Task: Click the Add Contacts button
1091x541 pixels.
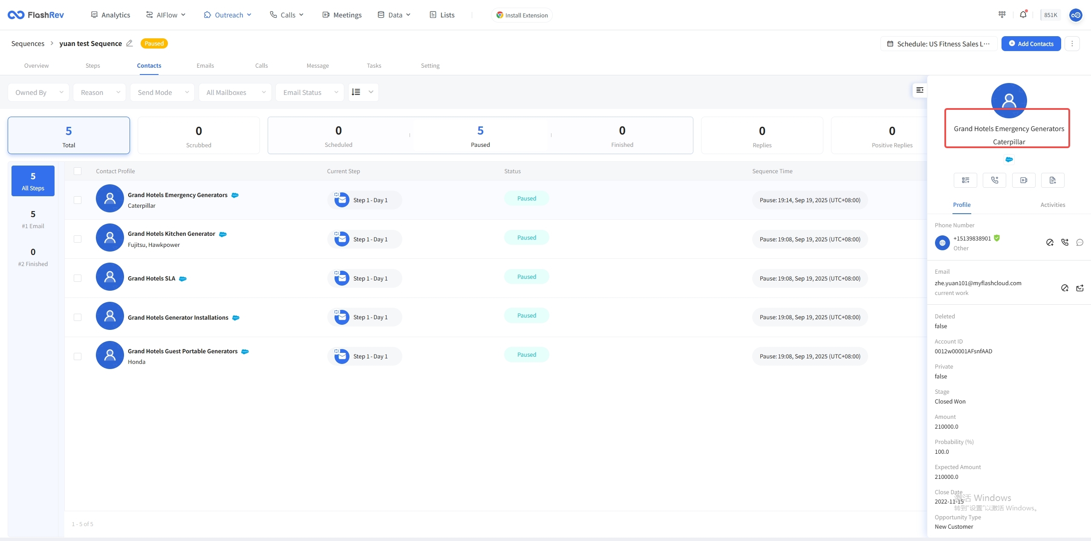Action: (1030, 43)
